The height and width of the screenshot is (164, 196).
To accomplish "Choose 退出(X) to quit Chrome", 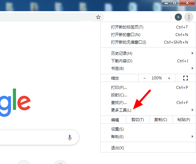I will (148, 148).
